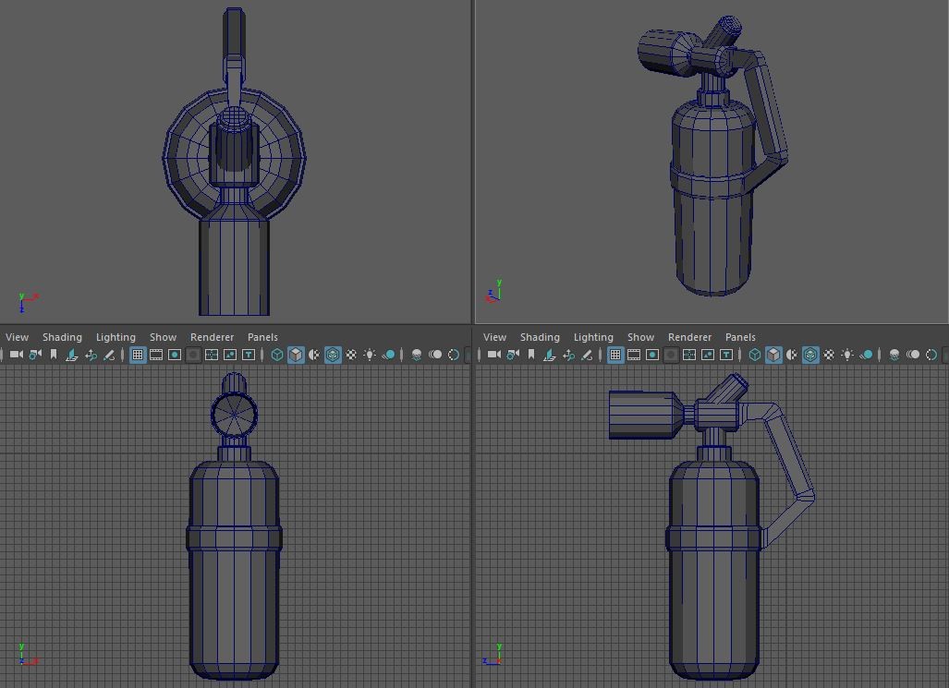Viewport: 949px width, 688px height.
Task: Open the Show menu in the side view panel
Action: [x=640, y=337]
